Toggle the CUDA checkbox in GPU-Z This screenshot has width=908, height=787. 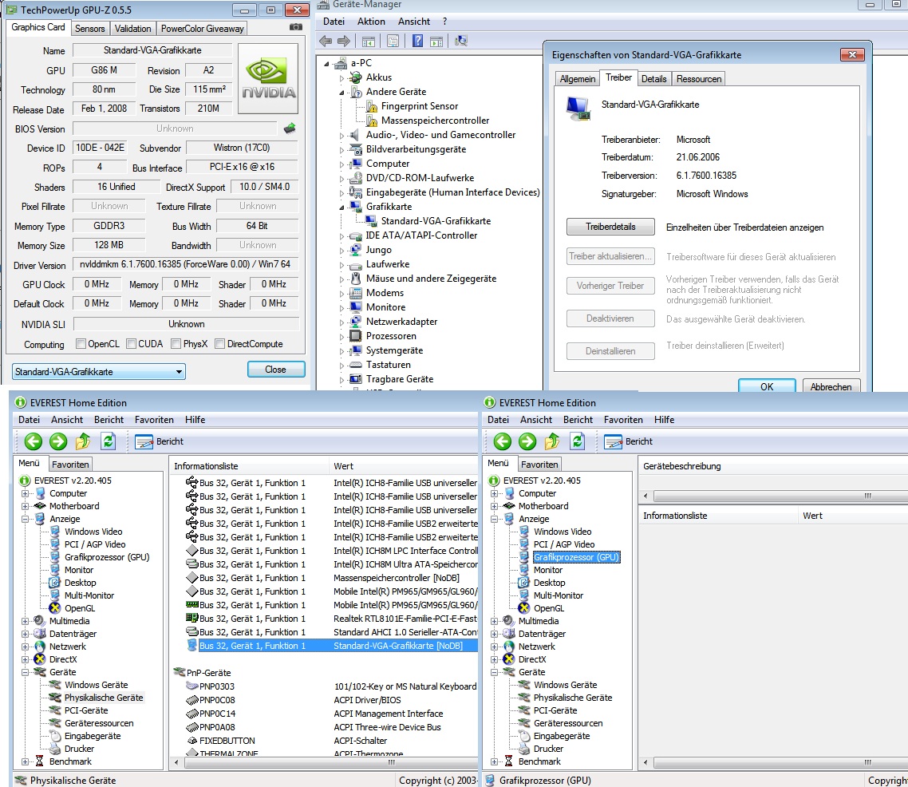coord(132,344)
